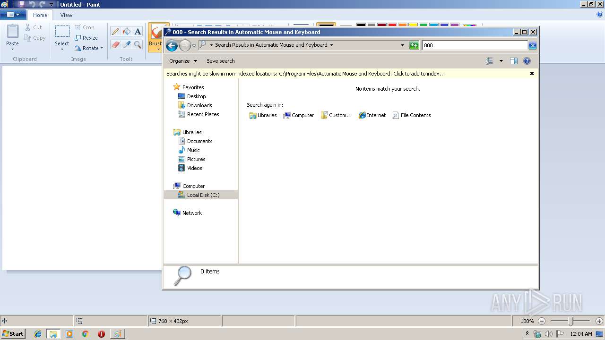
Task: Open Recent Places under Favorites
Action: [x=198, y=114]
